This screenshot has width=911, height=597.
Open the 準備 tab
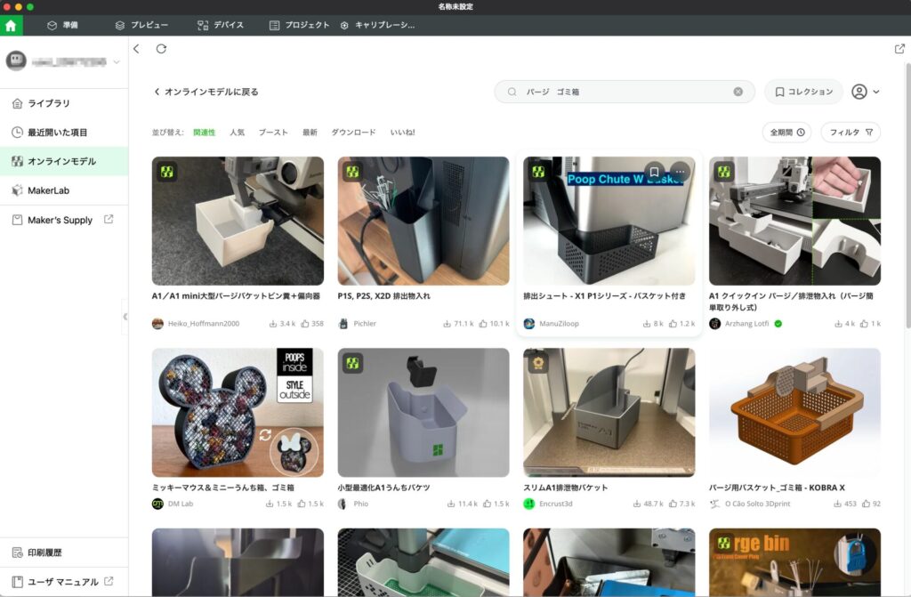click(x=62, y=26)
